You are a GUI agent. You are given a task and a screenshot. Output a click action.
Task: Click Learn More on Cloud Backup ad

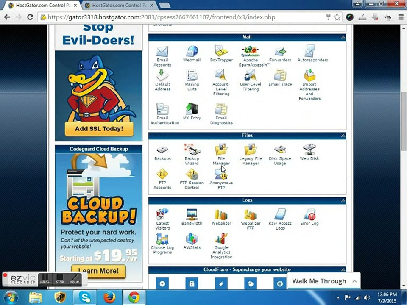(98, 271)
